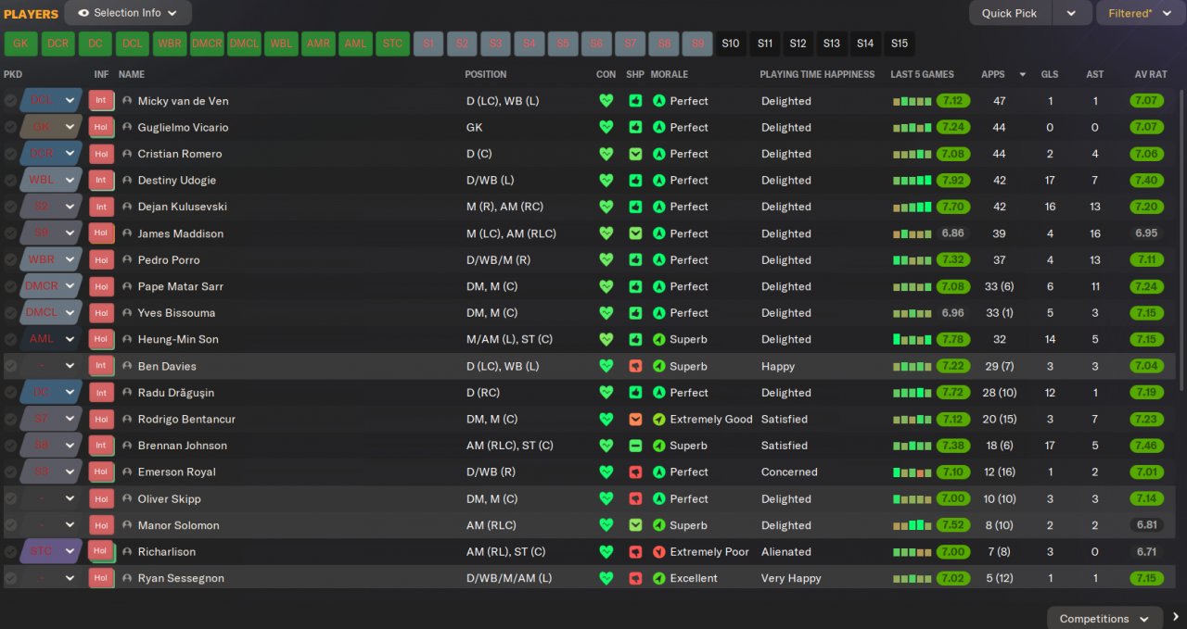Toggle the select circle for Oliver Skipp
Viewport: 1187px width, 629px height.
pos(10,499)
